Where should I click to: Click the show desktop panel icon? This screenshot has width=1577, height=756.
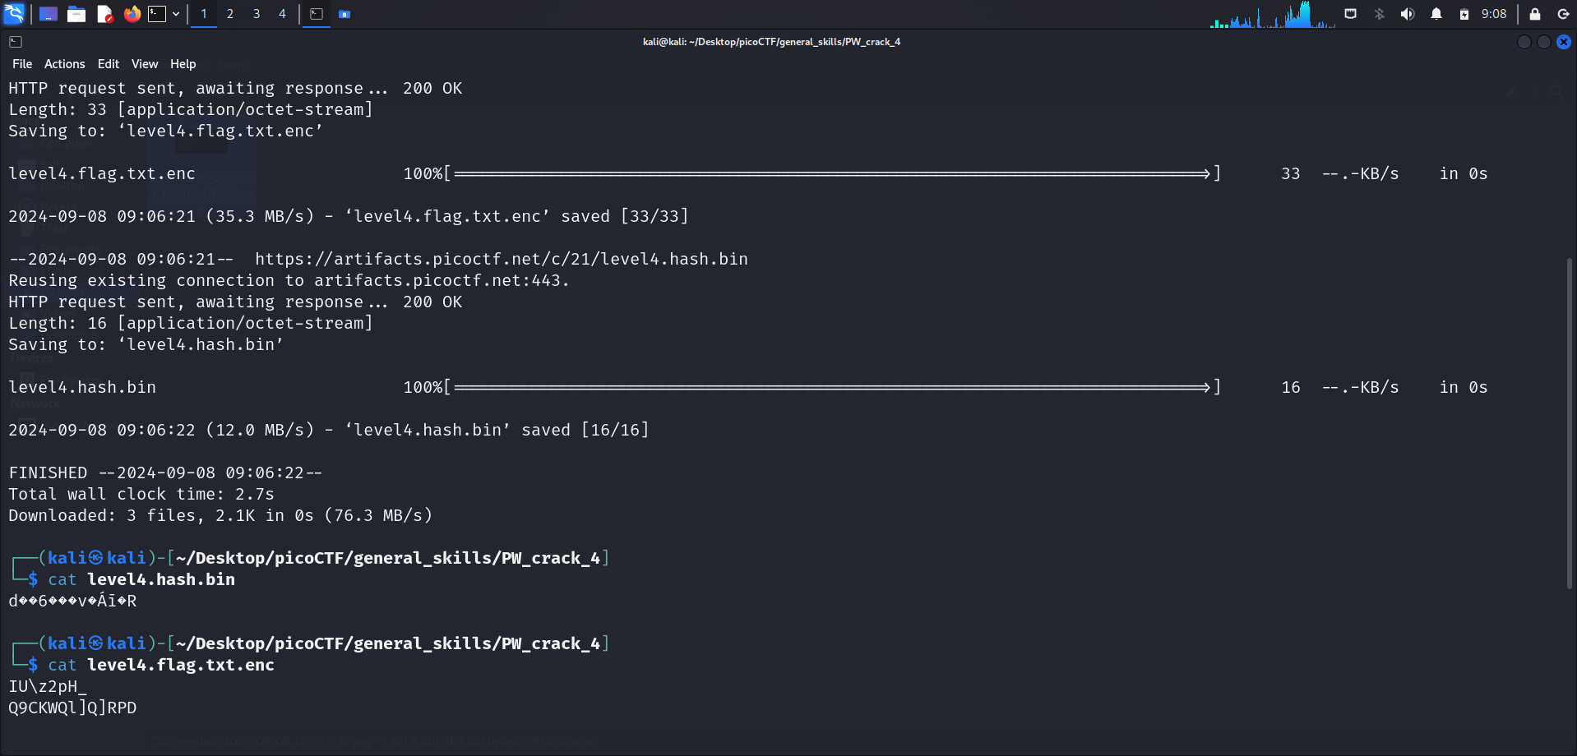pyautogui.click(x=49, y=14)
